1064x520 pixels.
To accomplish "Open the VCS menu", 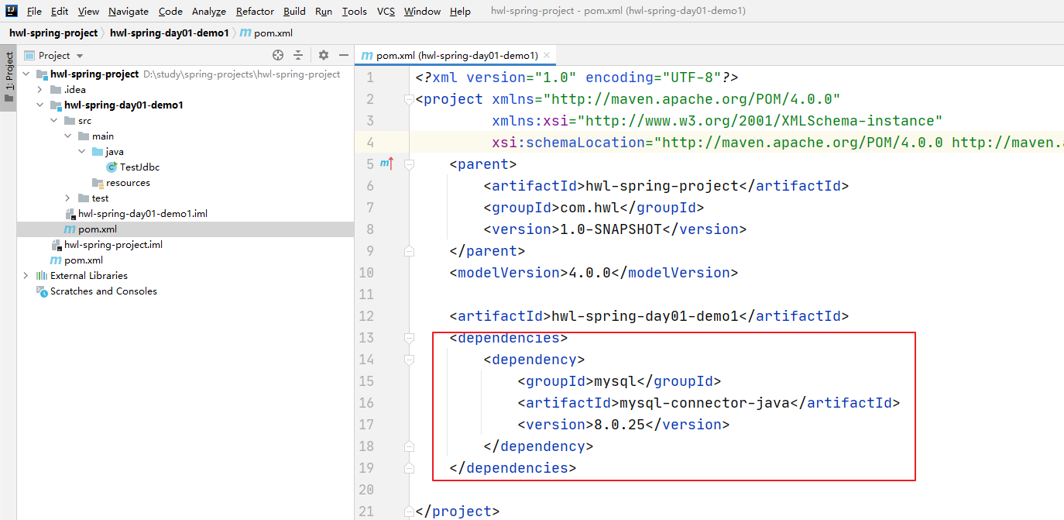I will tap(386, 11).
